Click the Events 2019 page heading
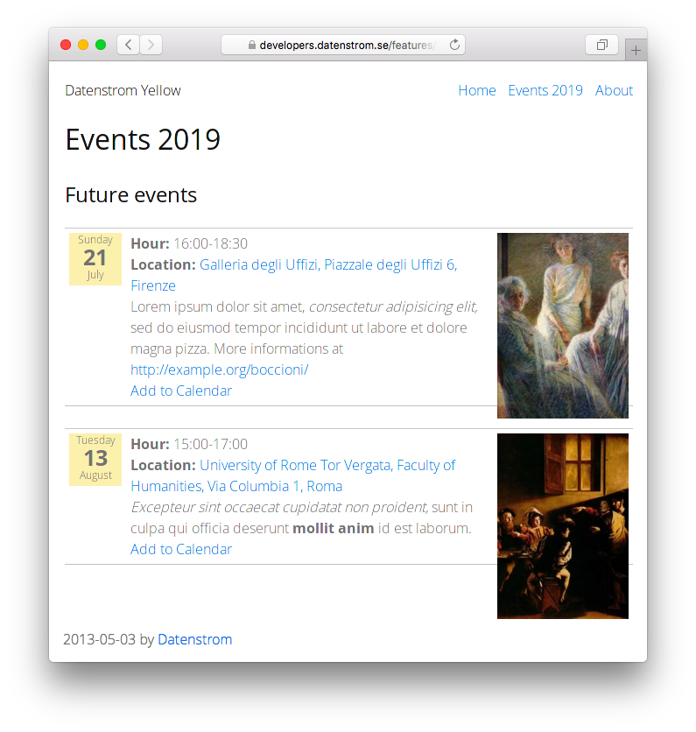This screenshot has width=696, height=732. coord(143,139)
